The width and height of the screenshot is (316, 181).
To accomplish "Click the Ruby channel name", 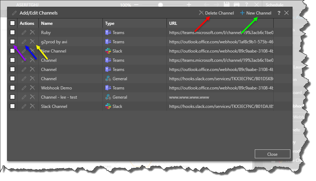I will click(x=46, y=33).
